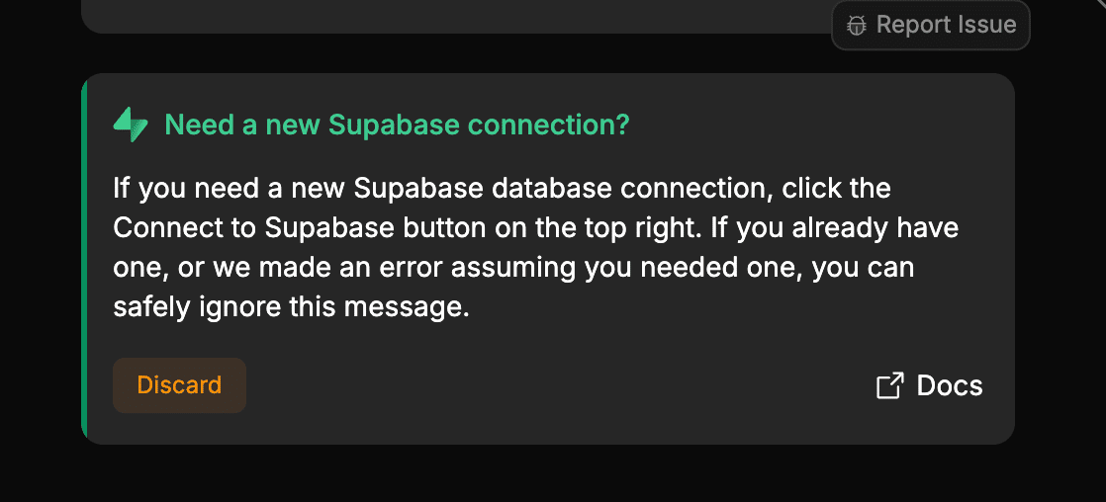Click the panel above the Supabase card
This screenshot has width=1106, height=502.
click(x=445, y=15)
